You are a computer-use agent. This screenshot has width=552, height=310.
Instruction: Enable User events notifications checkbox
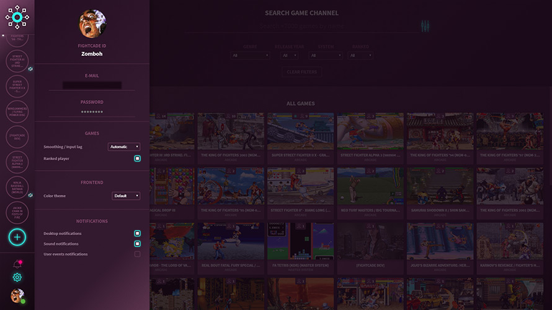[137, 254]
